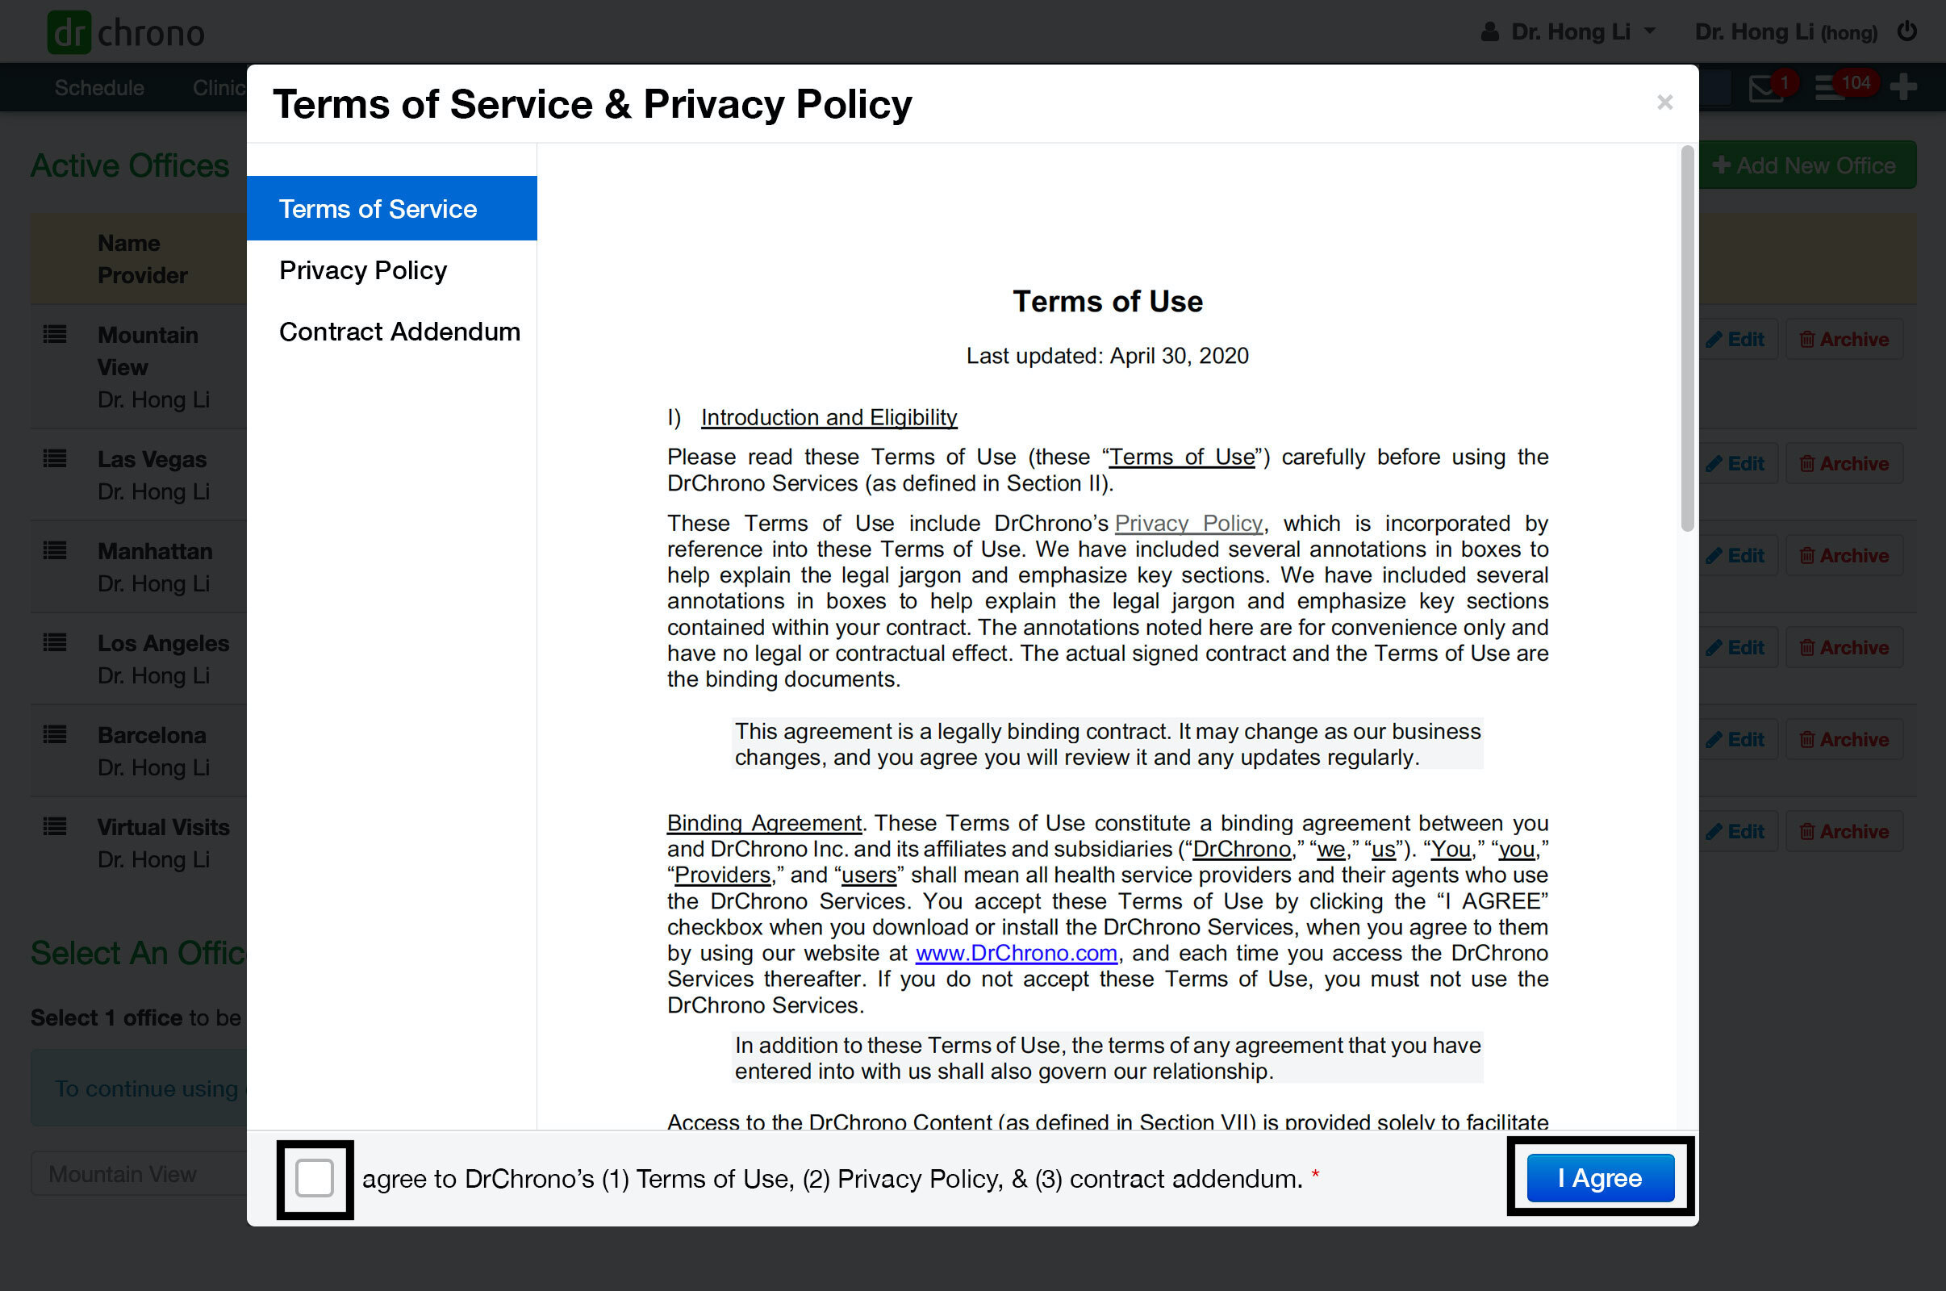Click the Schedule navigation icon
1946x1291 pixels.
[98, 88]
